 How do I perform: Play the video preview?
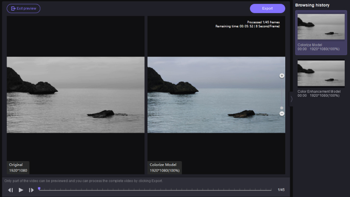pyautogui.click(x=21, y=190)
